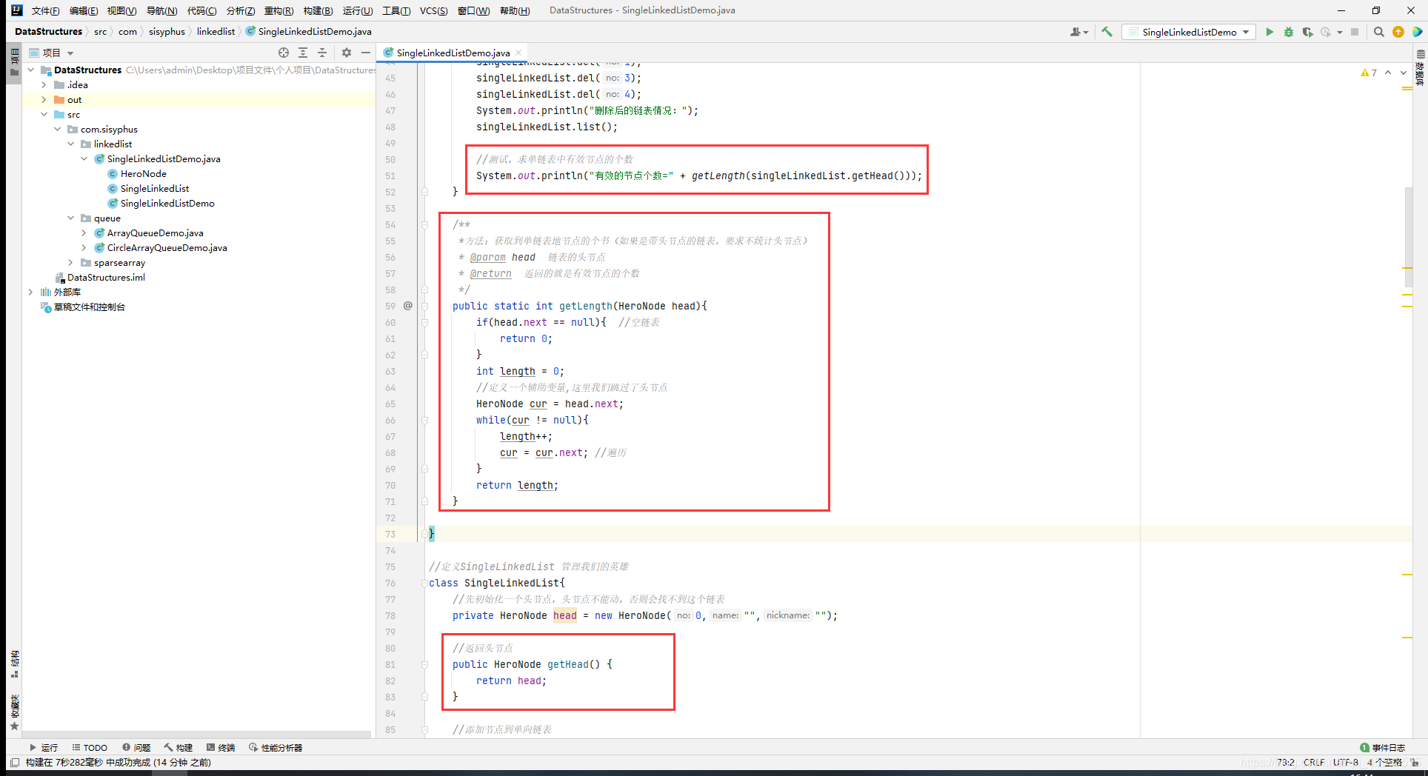Image resolution: width=1428 pixels, height=776 pixels.
Task: Expand the sparsearray package
Action: click(71, 262)
